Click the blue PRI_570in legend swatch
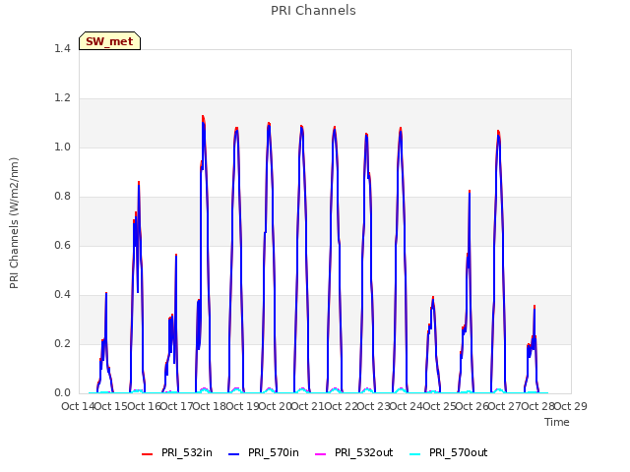 (234, 454)
